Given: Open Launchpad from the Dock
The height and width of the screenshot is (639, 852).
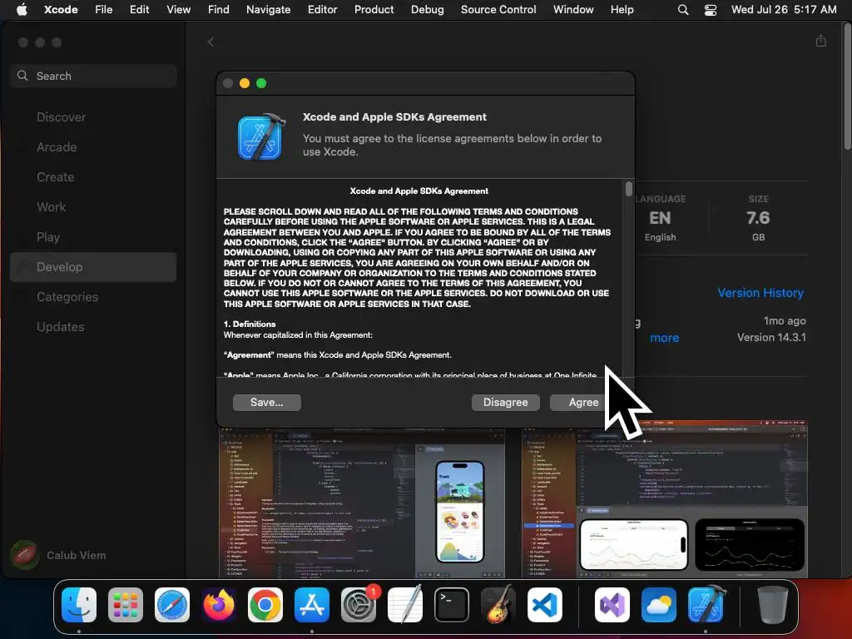Looking at the screenshot, I should click(x=126, y=605).
